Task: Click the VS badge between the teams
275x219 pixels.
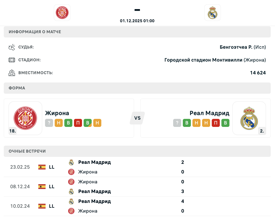Action: pos(137,118)
